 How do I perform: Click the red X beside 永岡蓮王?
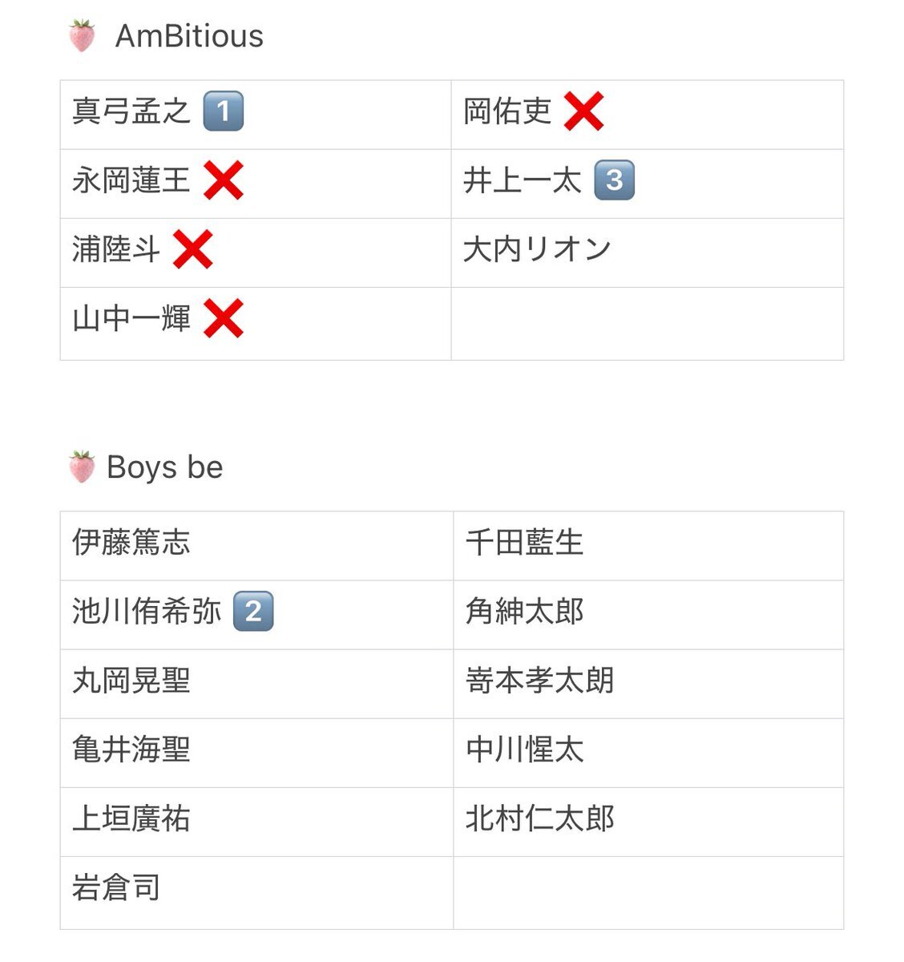click(223, 180)
